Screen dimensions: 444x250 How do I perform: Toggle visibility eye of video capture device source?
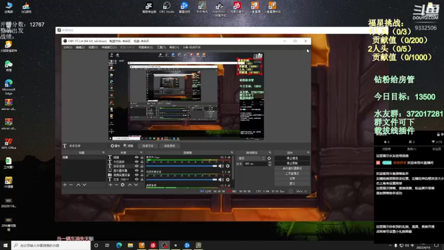137,175
